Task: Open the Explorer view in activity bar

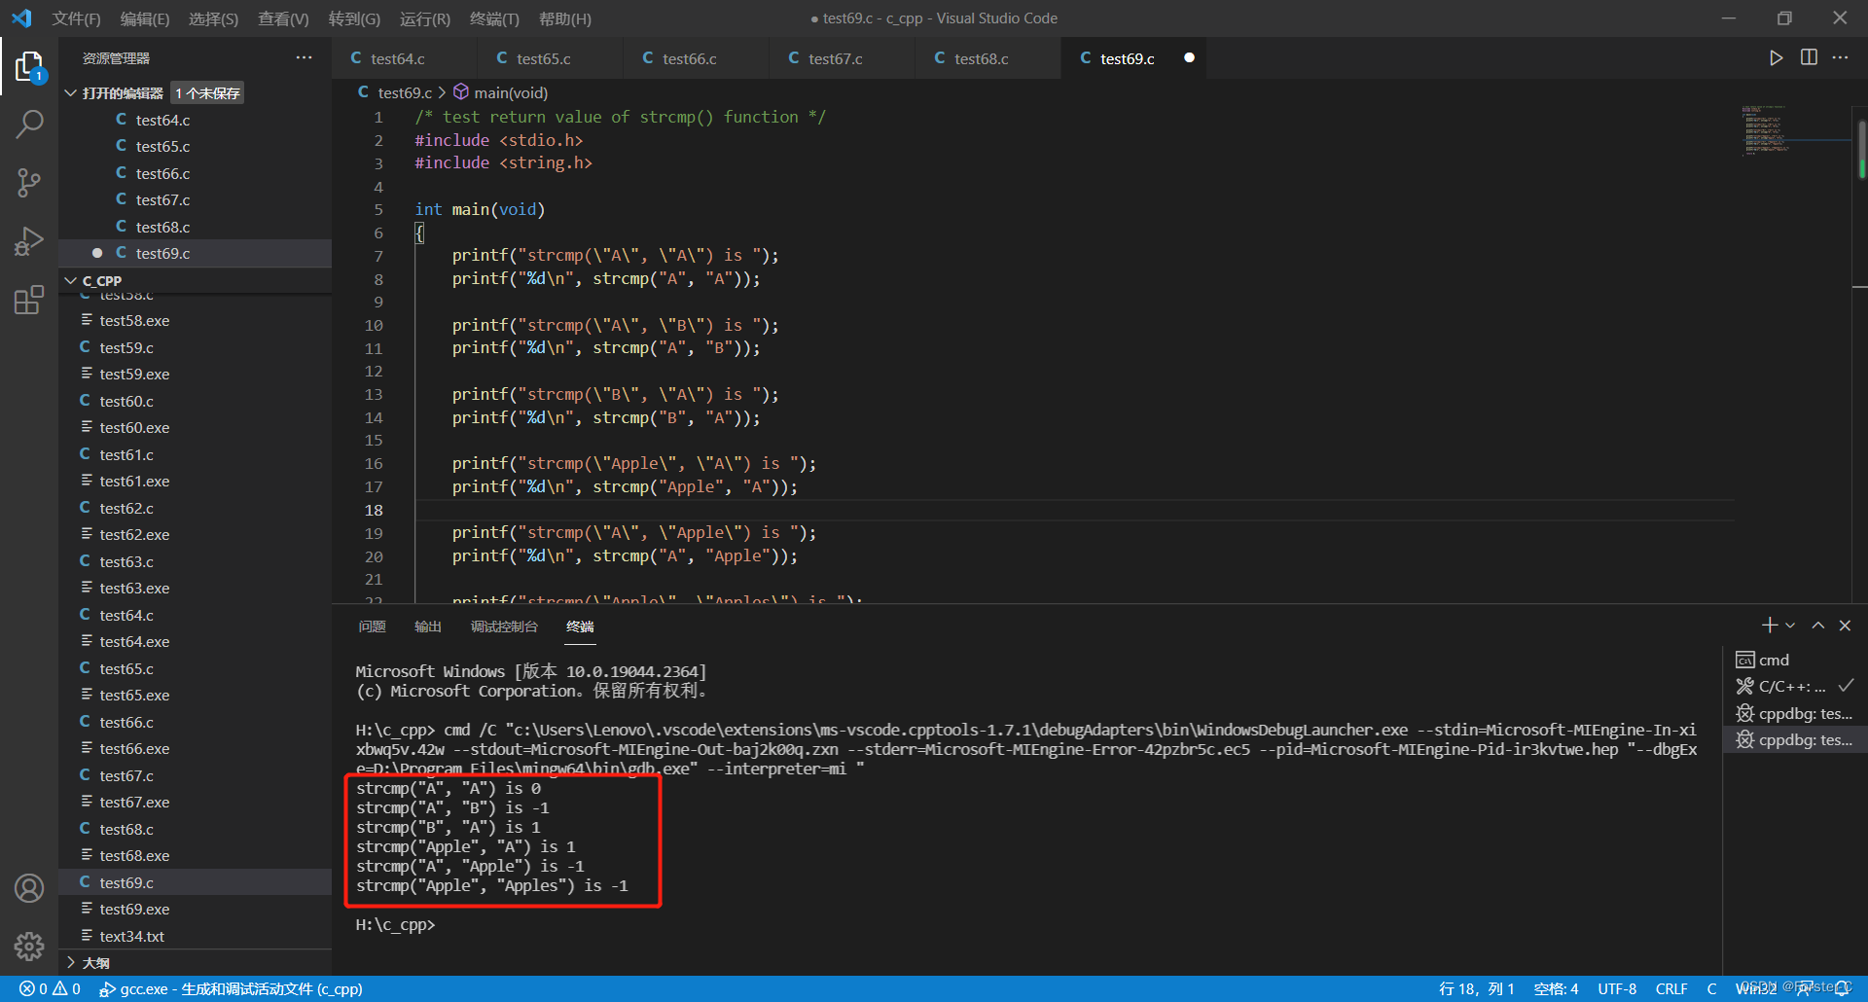Action: click(x=29, y=66)
